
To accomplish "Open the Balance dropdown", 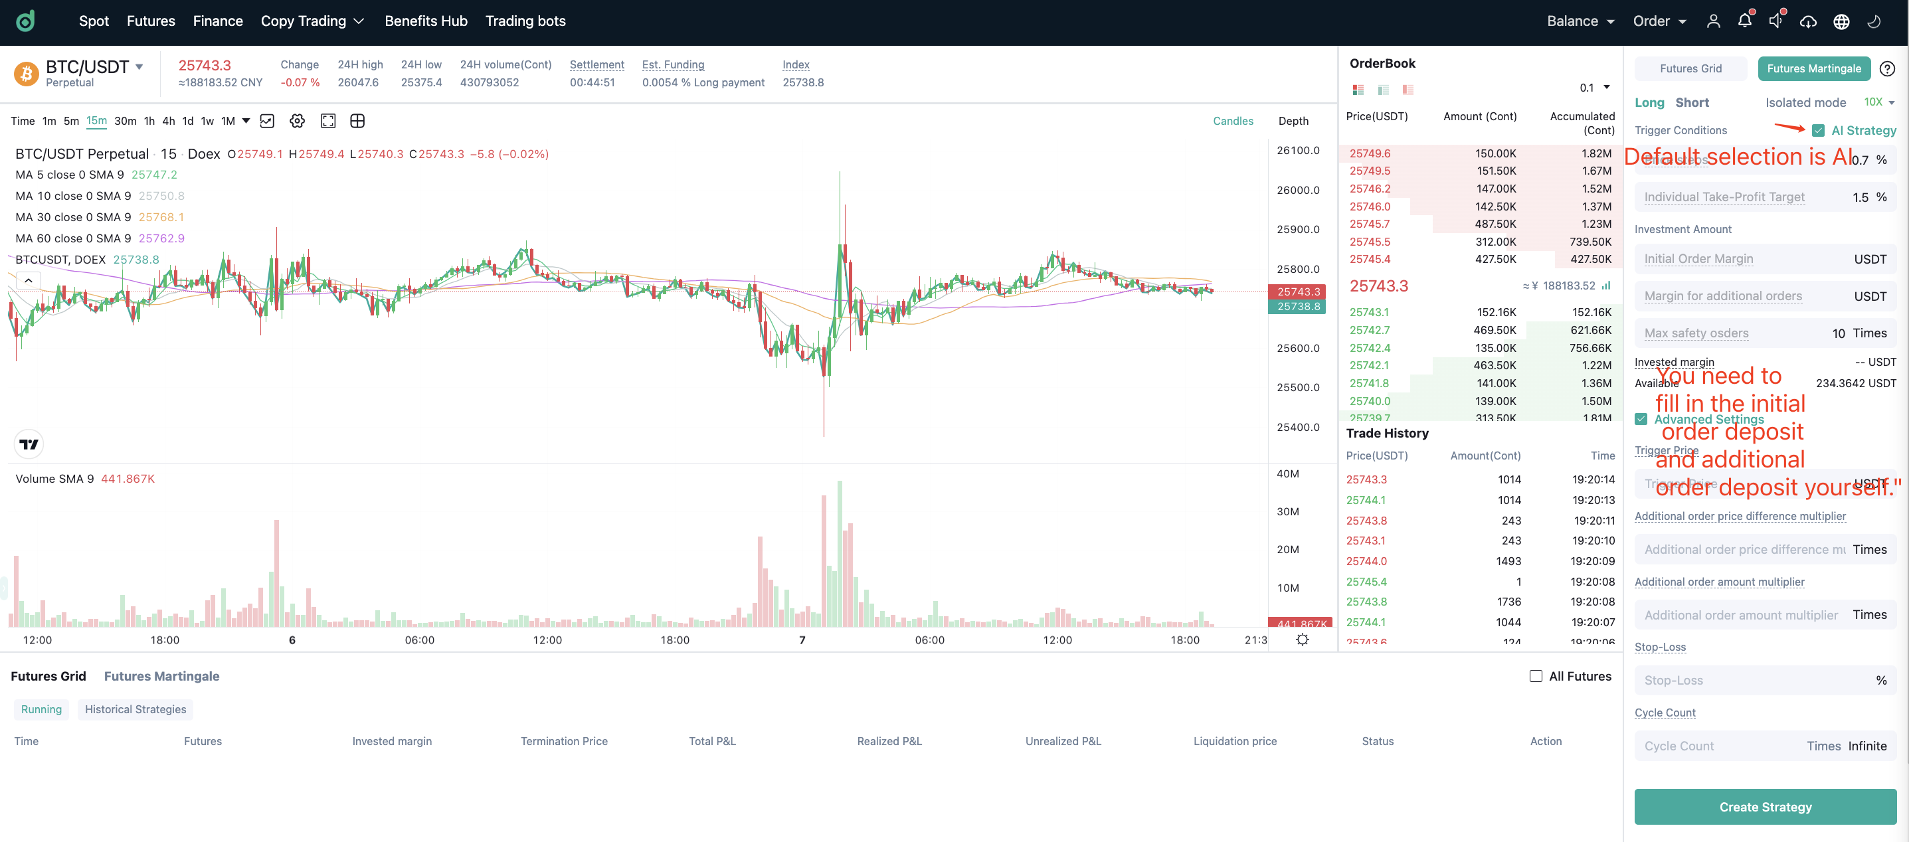I will coord(1580,21).
